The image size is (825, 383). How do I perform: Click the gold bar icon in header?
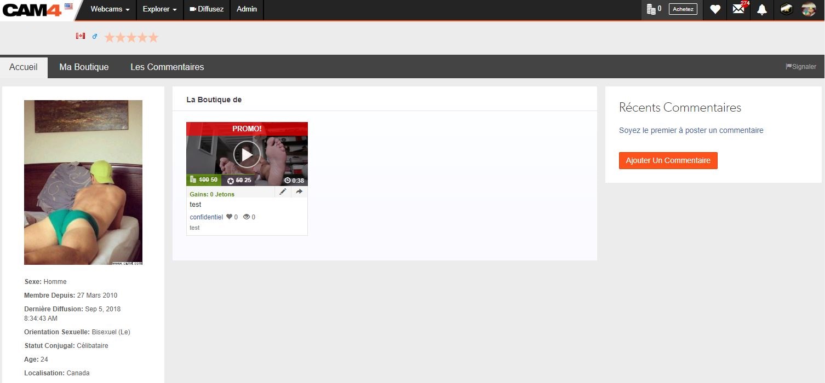point(786,9)
